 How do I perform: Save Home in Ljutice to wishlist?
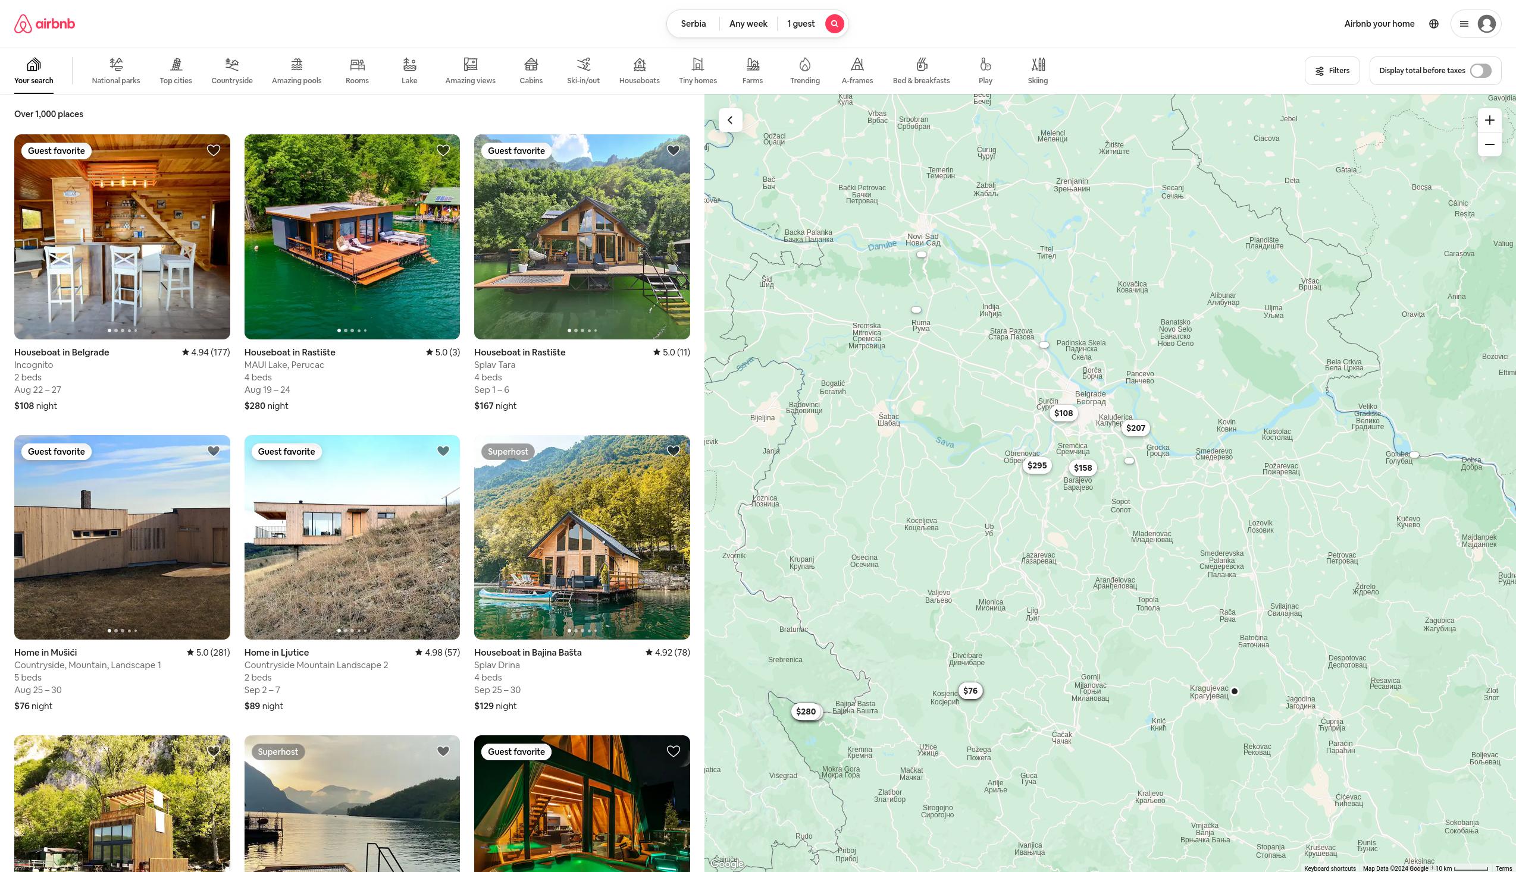[443, 451]
